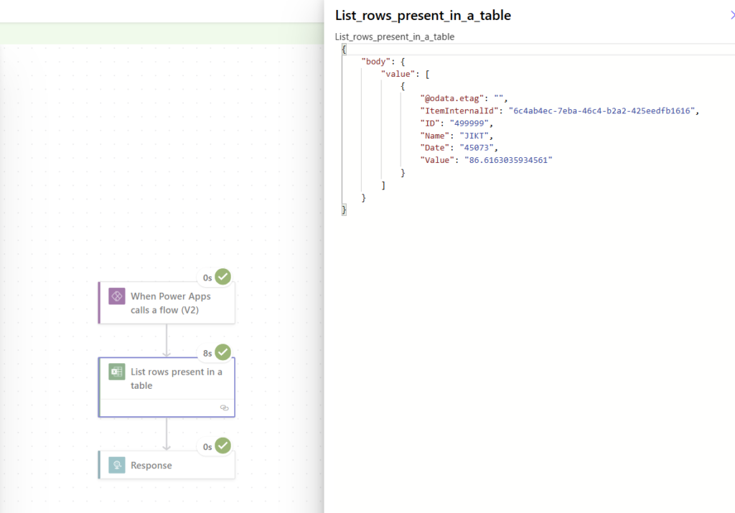Viewport: 735px width, 513px height.
Task: Click the Excel icon on List rows card
Action: (117, 372)
